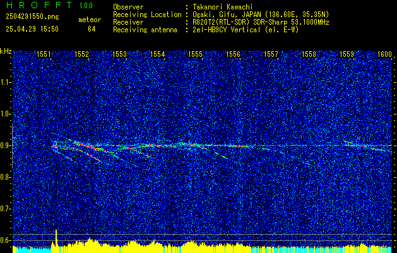Click the 1600 time axis marker
This screenshot has height=253, width=397.
pos(384,54)
